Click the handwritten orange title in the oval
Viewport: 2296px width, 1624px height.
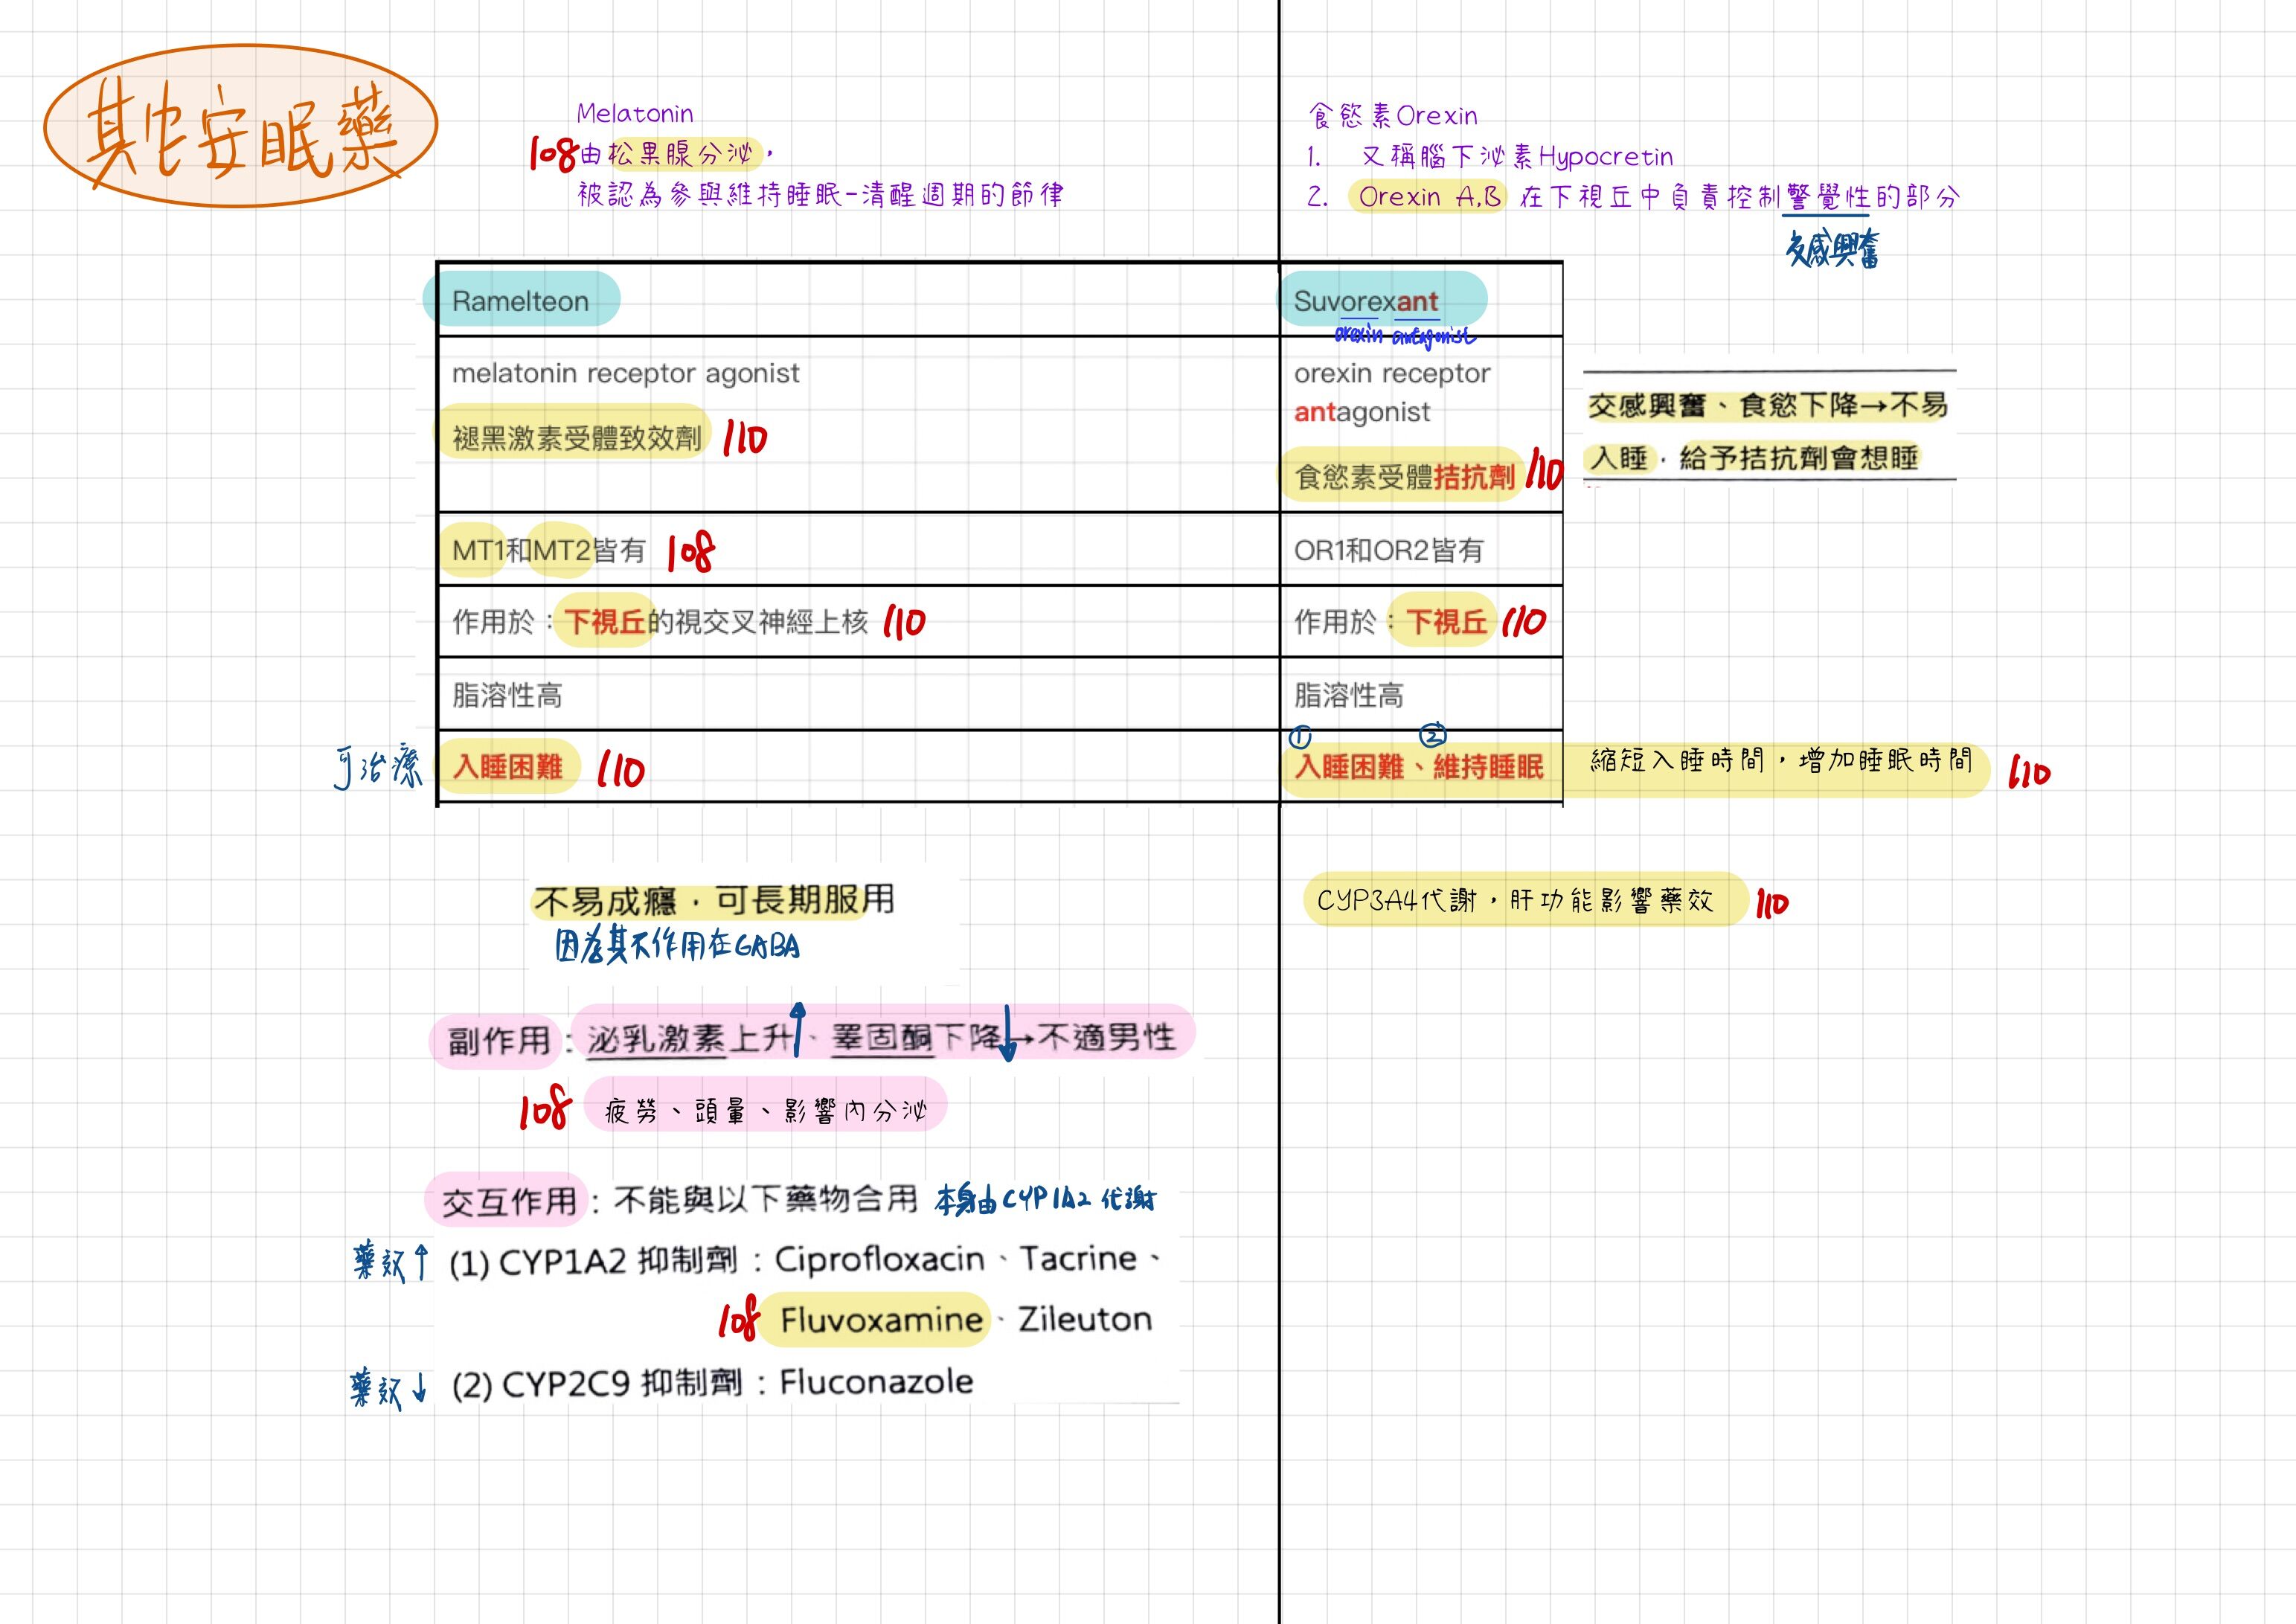coord(240,130)
